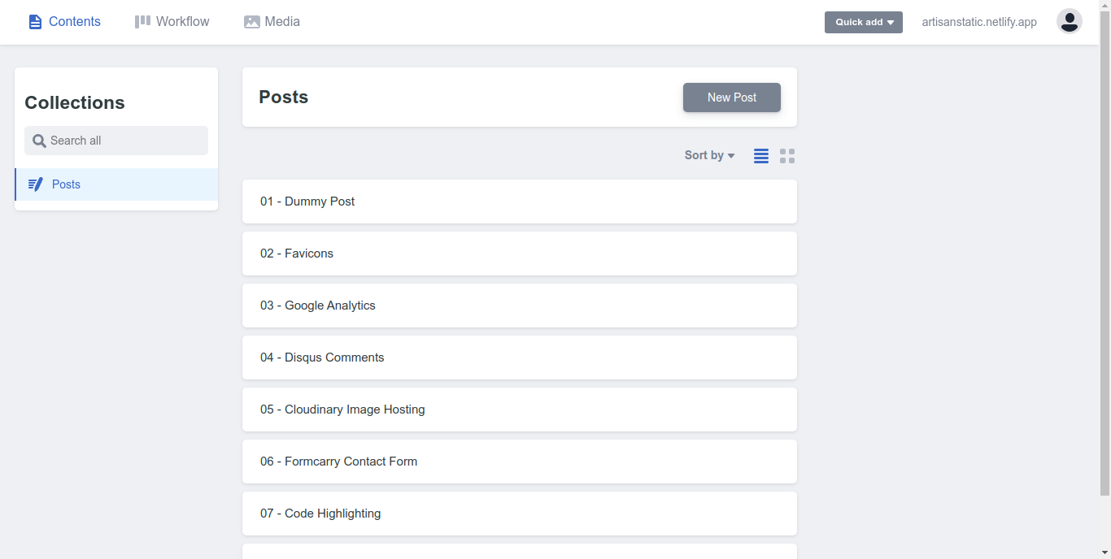Viewport: 1111px width, 559px height.
Task: Click the Posts collection pencil icon
Action: click(35, 184)
